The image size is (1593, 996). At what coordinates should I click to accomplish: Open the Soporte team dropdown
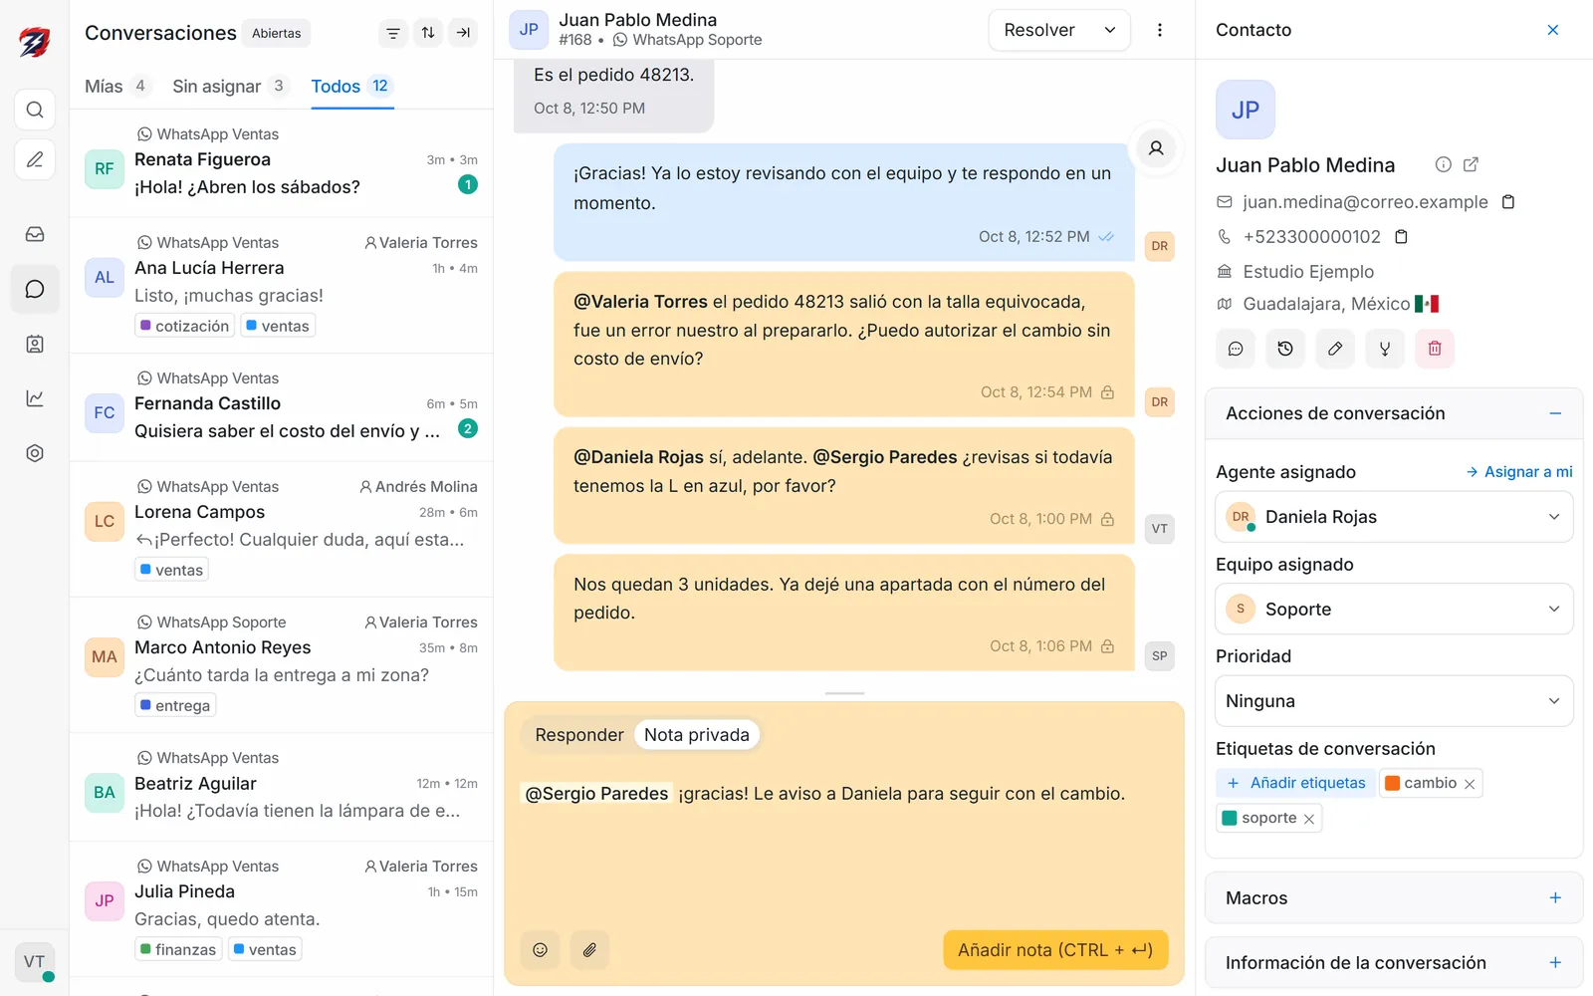(1394, 609)
